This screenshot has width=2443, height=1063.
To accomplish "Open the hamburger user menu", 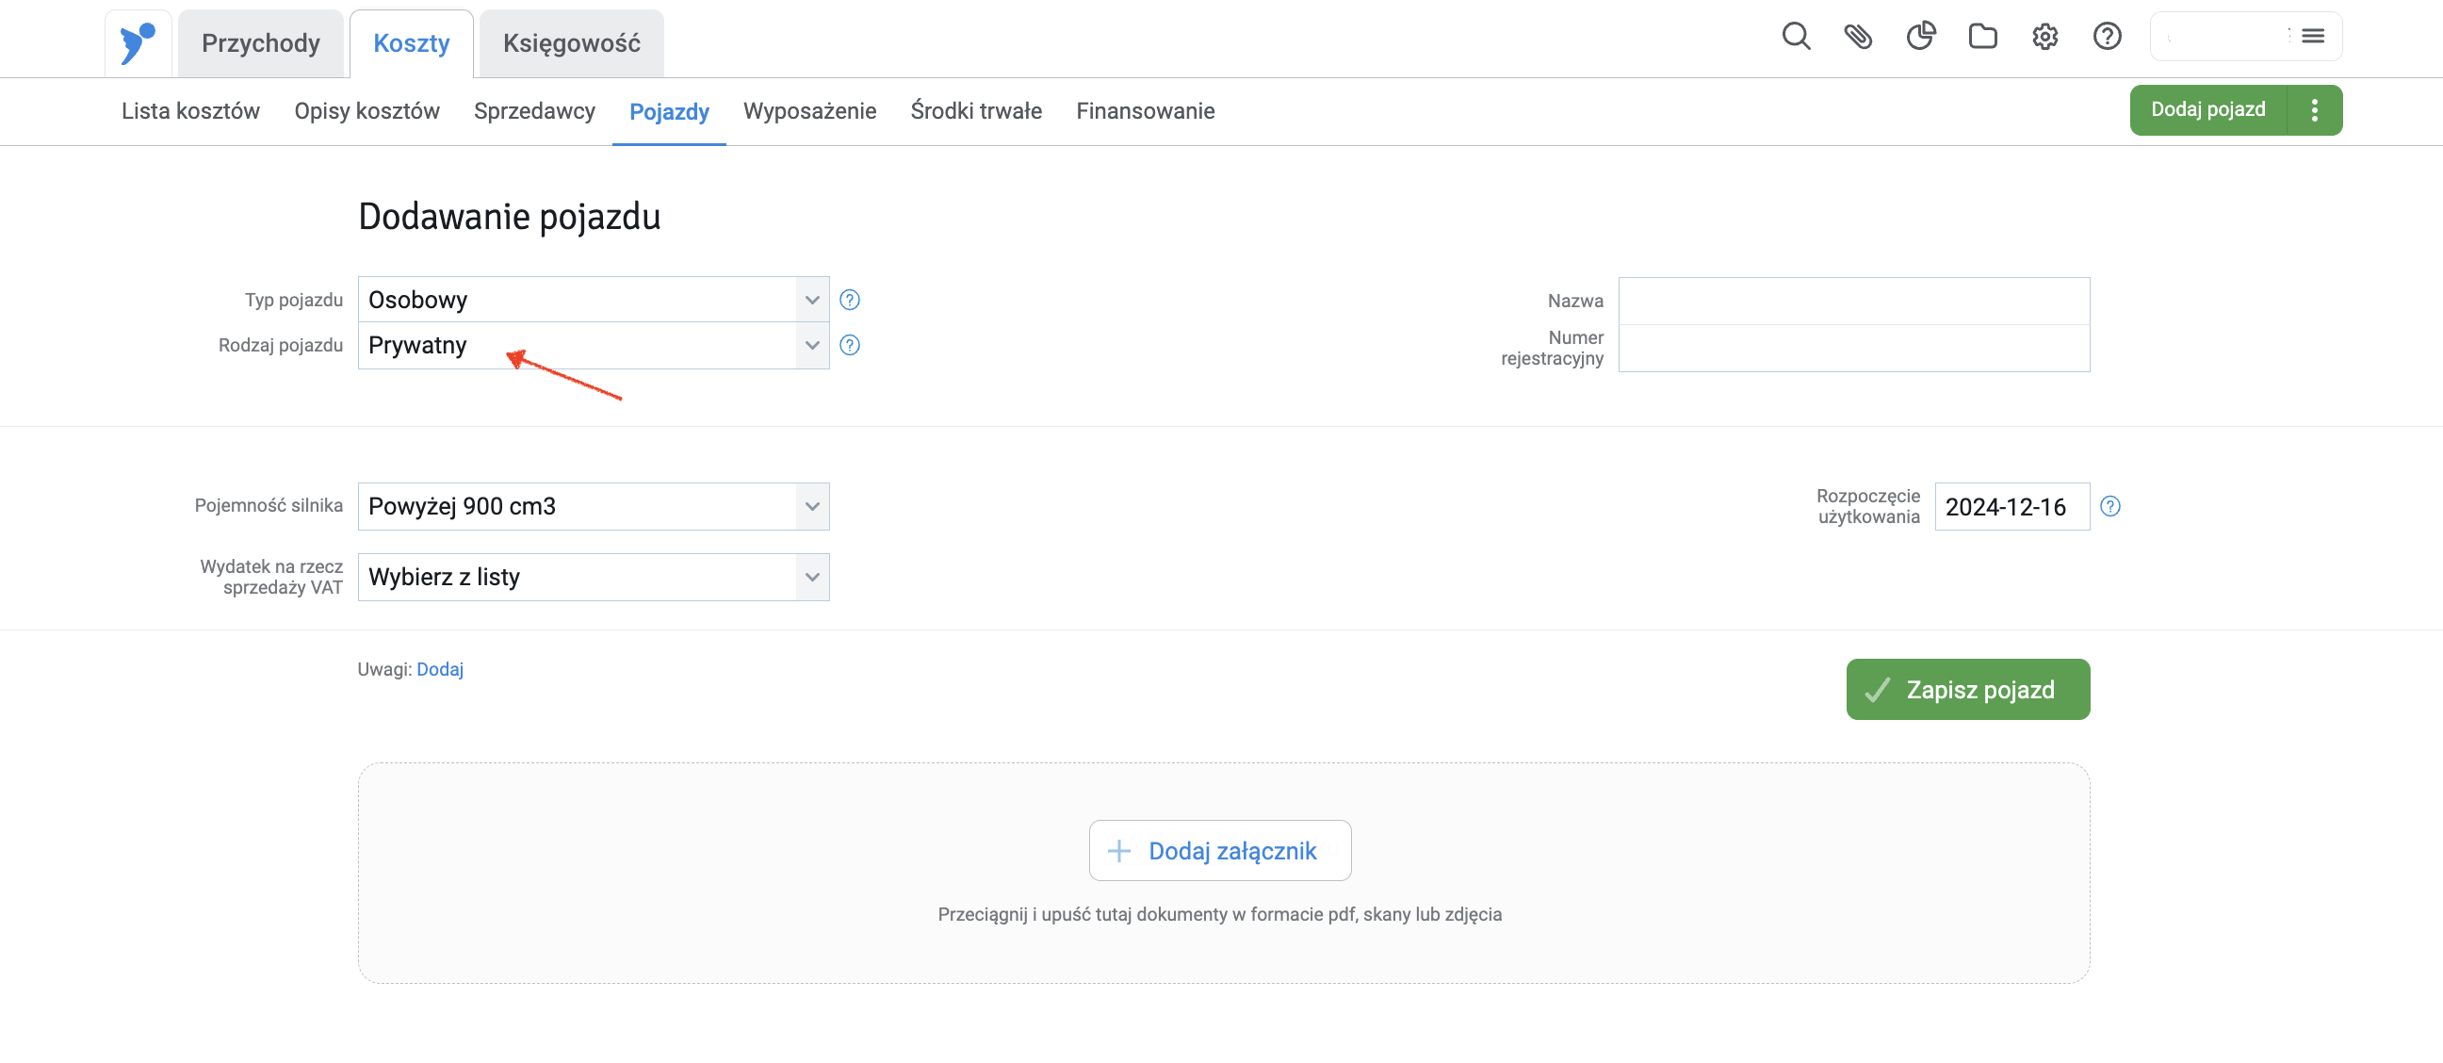I will click(2312, 36).
